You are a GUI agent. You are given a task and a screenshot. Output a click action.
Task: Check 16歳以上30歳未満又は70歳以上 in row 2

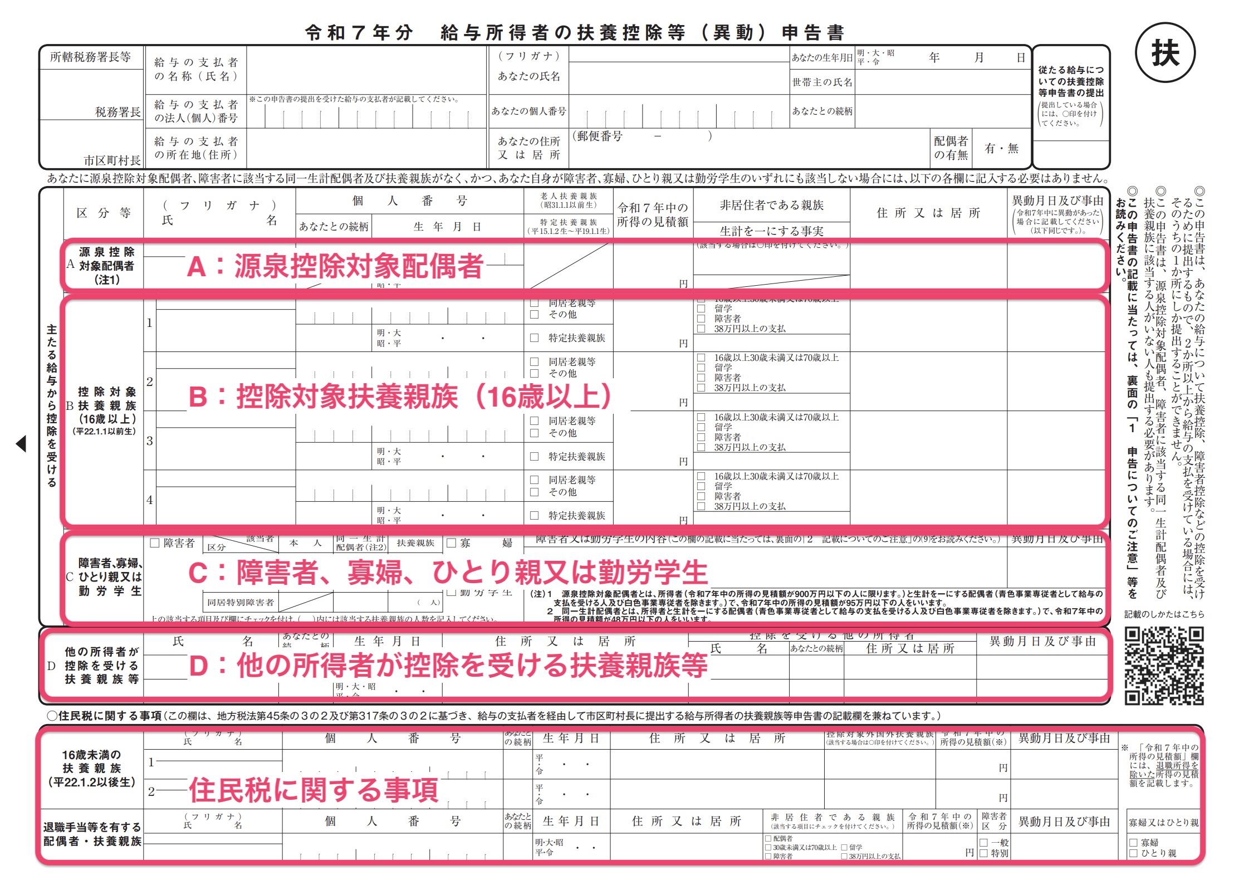point(702,358)
